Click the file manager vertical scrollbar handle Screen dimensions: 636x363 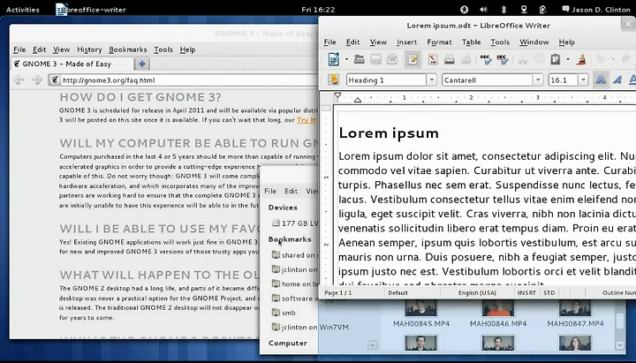pyautogui.click(x=620, y=320)
